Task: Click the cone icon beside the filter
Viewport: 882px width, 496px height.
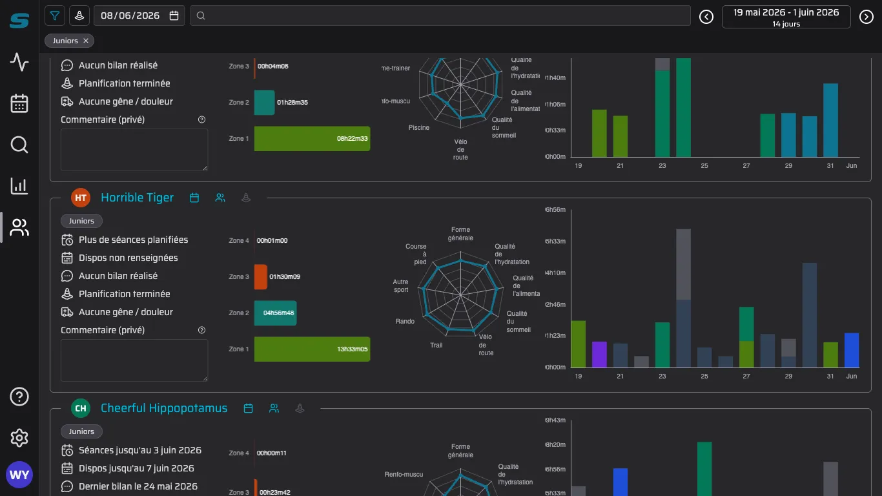Action: [79, 15]
